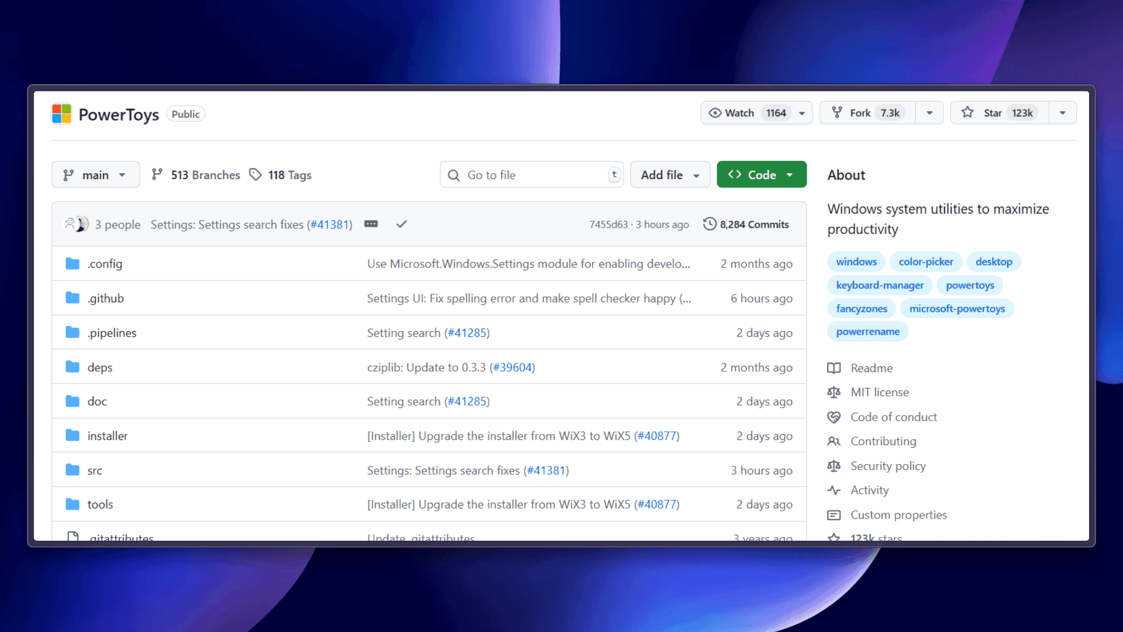1123x632 pixels.
Task: Click the Activity pulse icon
Action: click(834, 490)
